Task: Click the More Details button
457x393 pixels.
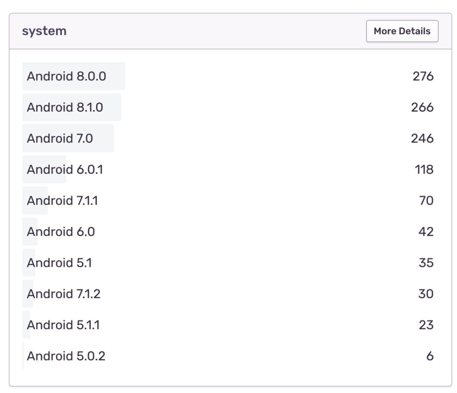Action: tap(402, 31)
